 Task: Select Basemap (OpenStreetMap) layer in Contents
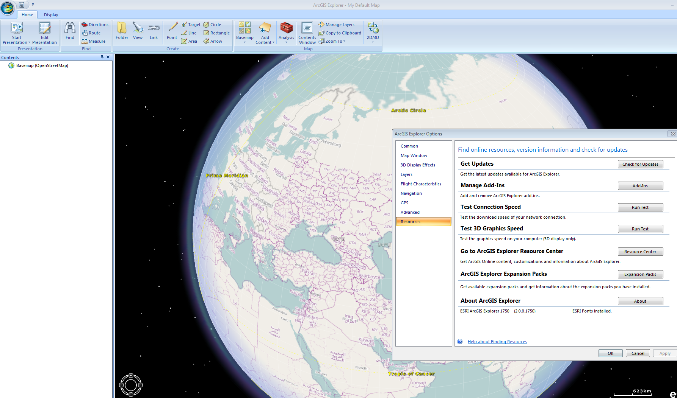(42, 65)
